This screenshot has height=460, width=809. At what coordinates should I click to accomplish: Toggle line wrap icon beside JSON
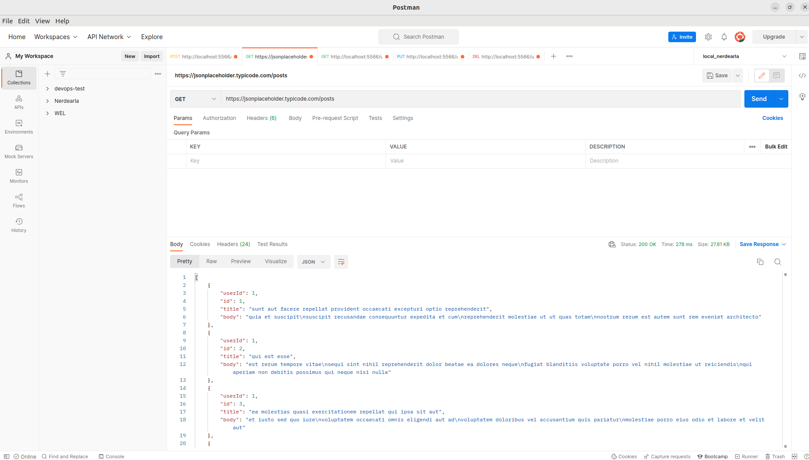(x=341, y=262)
